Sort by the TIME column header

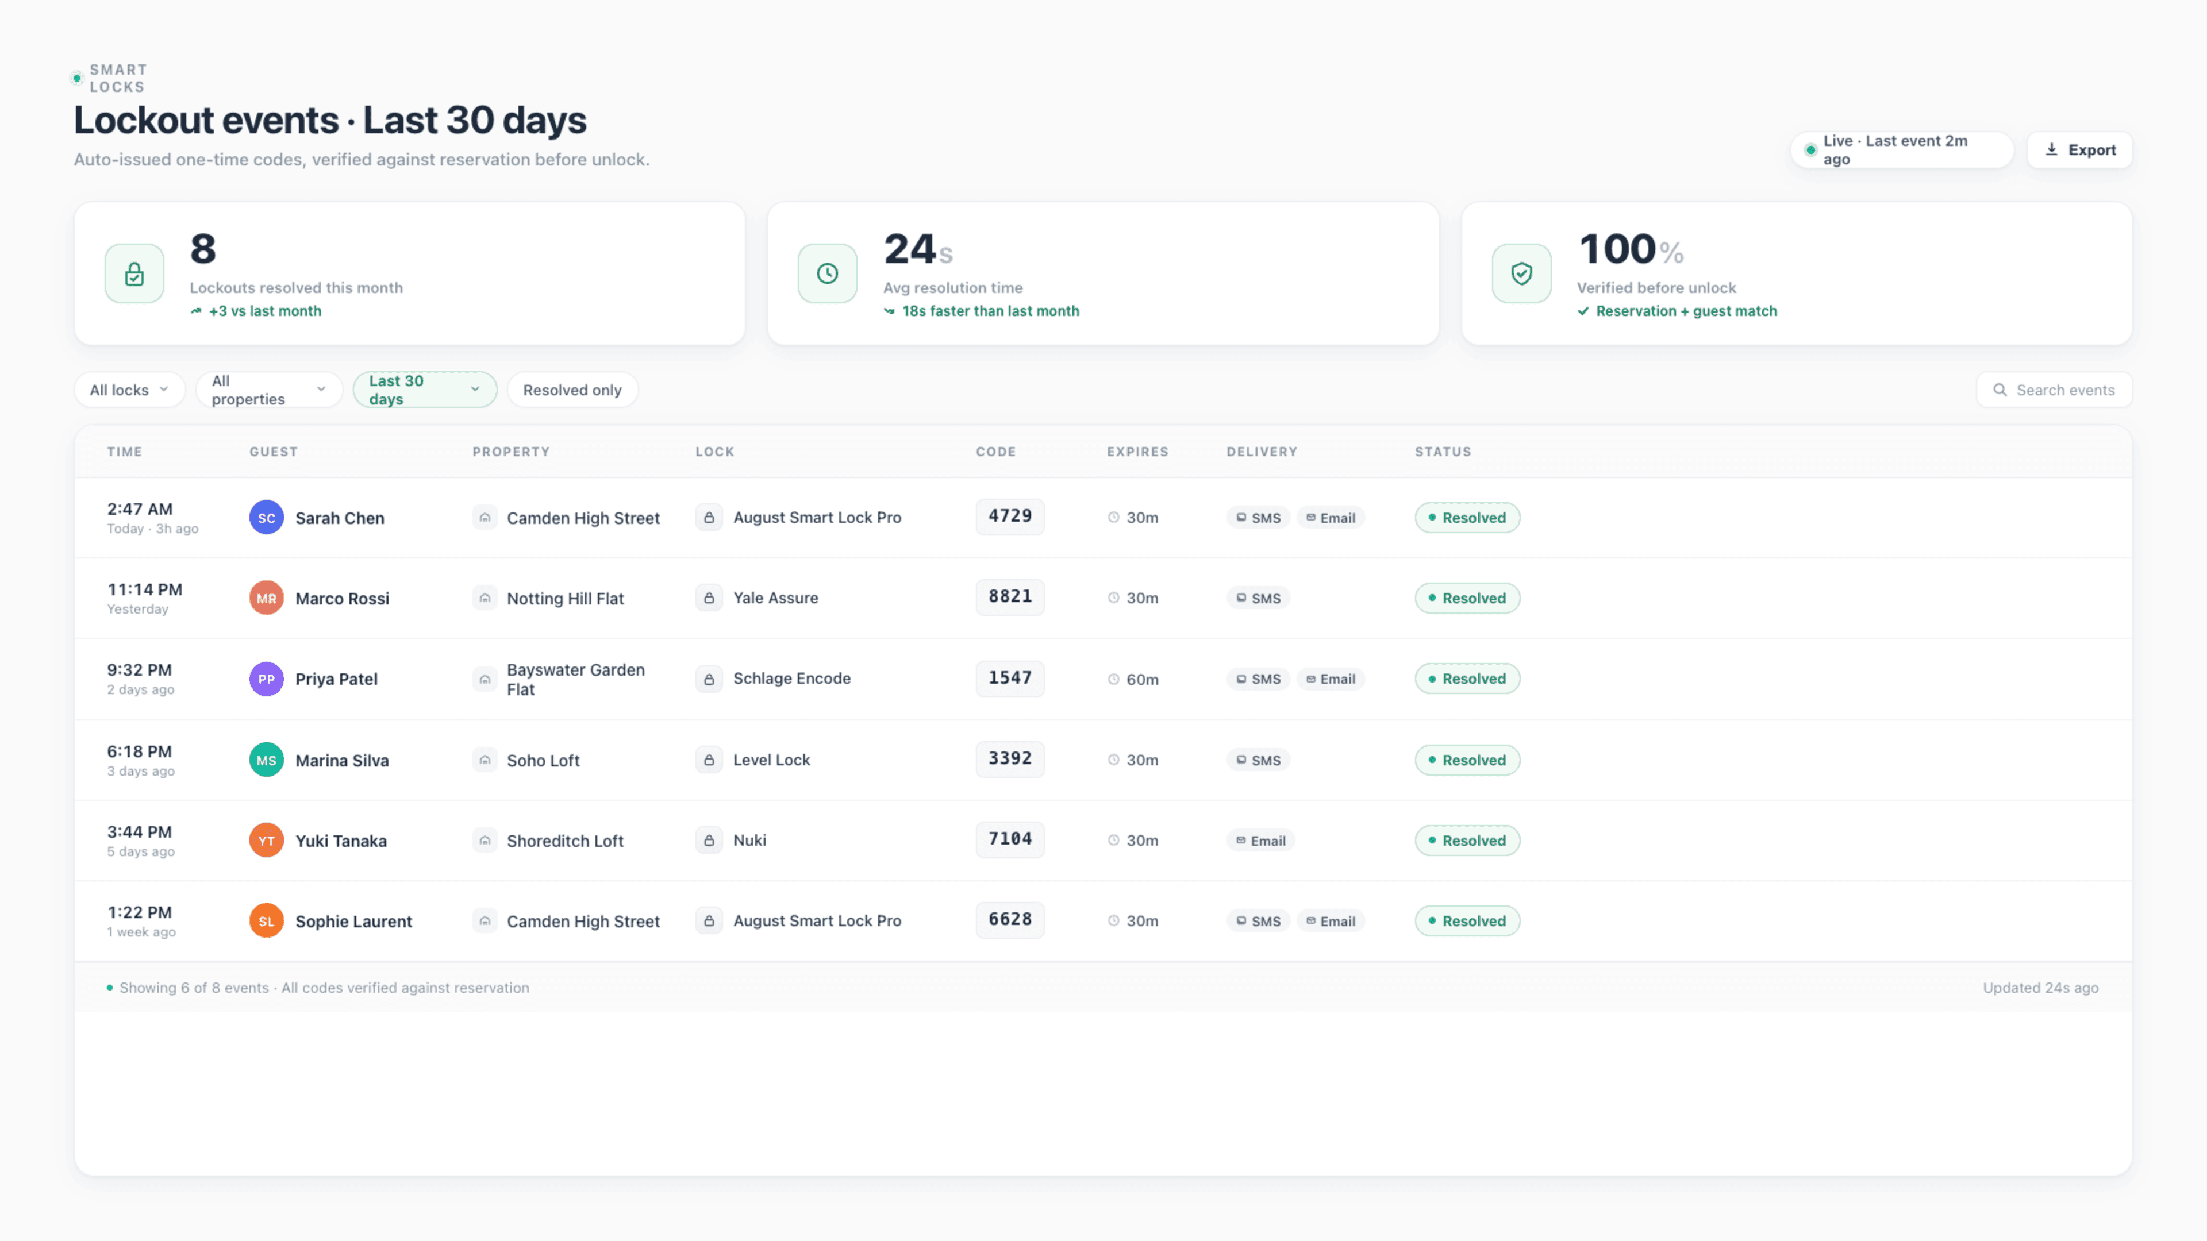(x=125, y=452)
